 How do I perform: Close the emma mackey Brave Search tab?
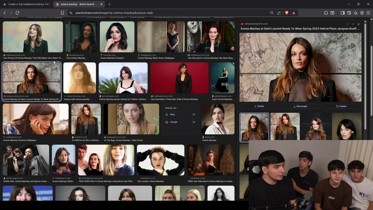tap(101, 4)
